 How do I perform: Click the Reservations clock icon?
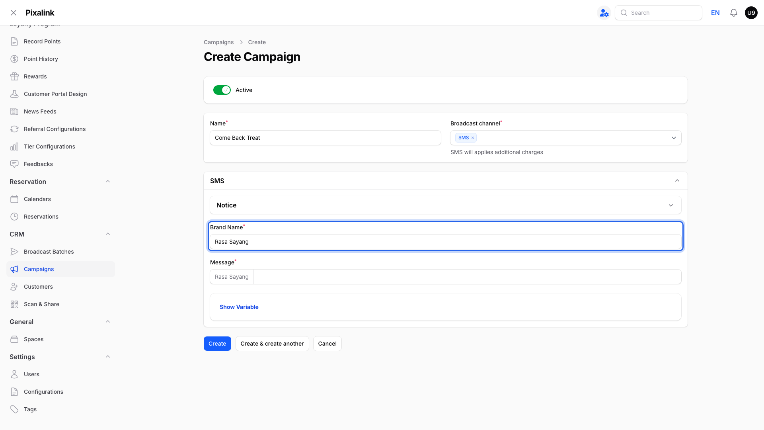click(x=14, y=217)
